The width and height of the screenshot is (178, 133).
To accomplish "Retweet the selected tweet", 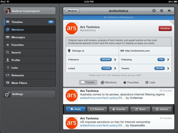I will point(97,109).
